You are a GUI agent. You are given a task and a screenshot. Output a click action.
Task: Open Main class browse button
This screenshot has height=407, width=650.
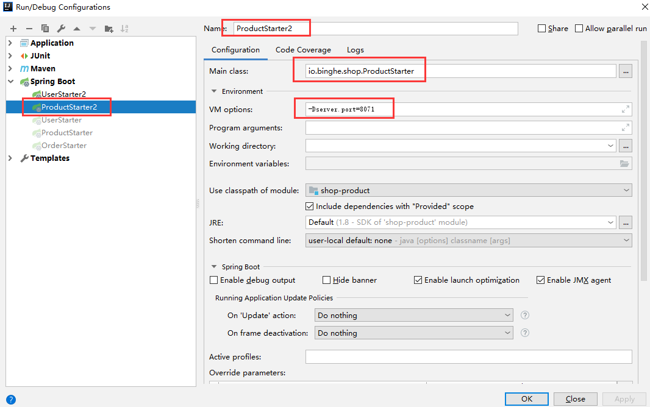click(x=625, y=71)
